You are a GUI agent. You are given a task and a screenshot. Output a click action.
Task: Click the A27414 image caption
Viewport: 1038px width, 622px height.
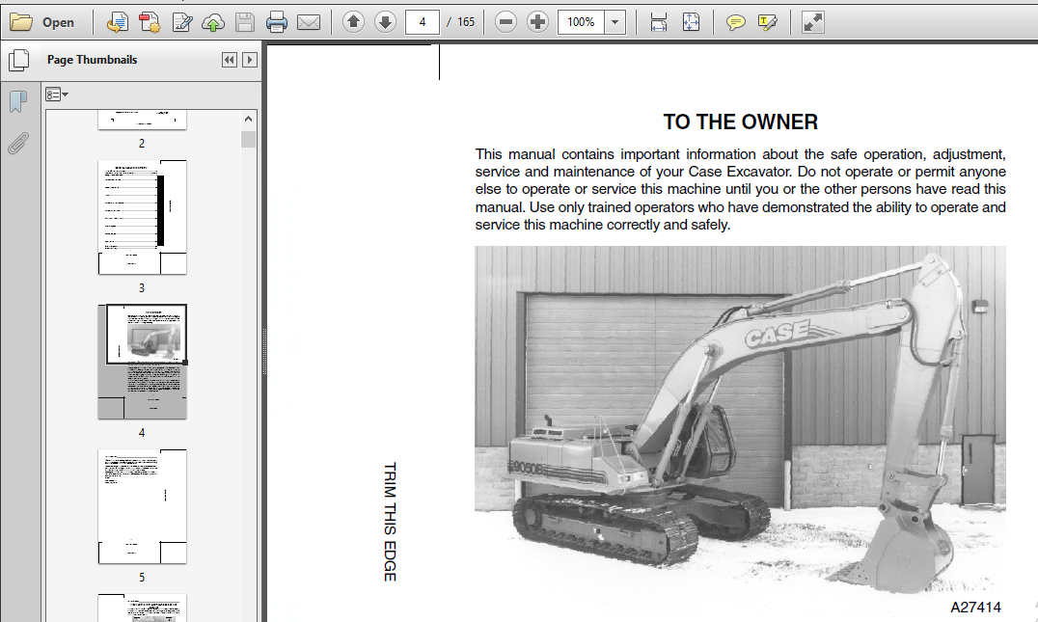coord(975,608)
